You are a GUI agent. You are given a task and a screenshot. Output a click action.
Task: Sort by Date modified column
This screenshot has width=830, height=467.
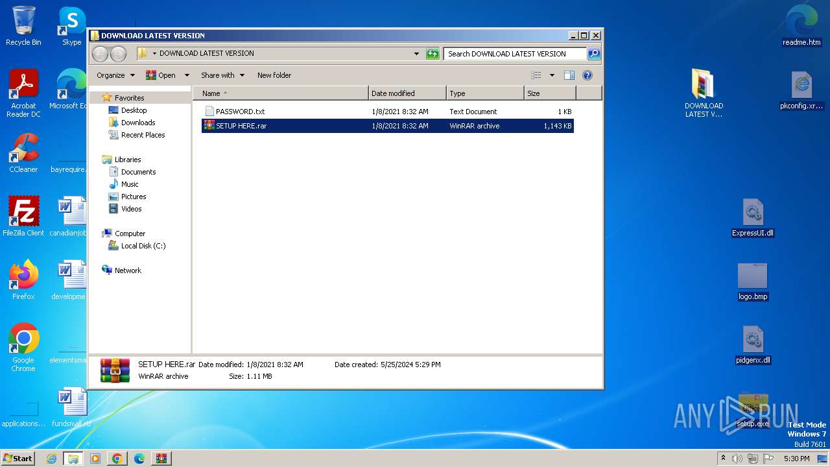[407, 93]
